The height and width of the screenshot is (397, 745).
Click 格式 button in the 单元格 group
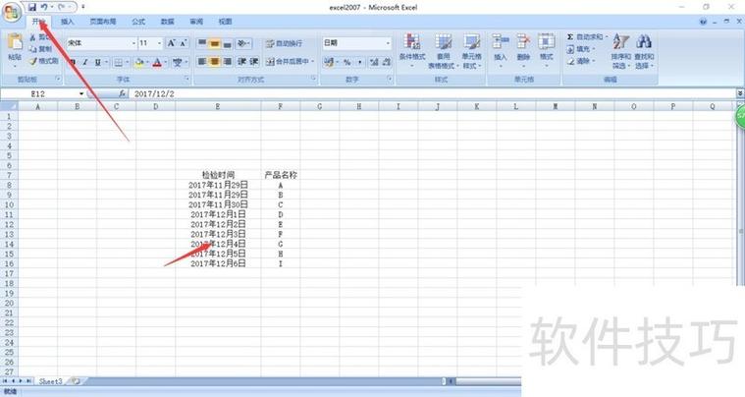pyautogui.click(x=547, y=51)
